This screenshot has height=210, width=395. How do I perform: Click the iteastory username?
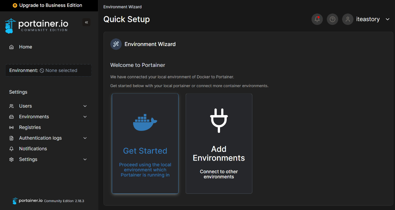point(368,19)
